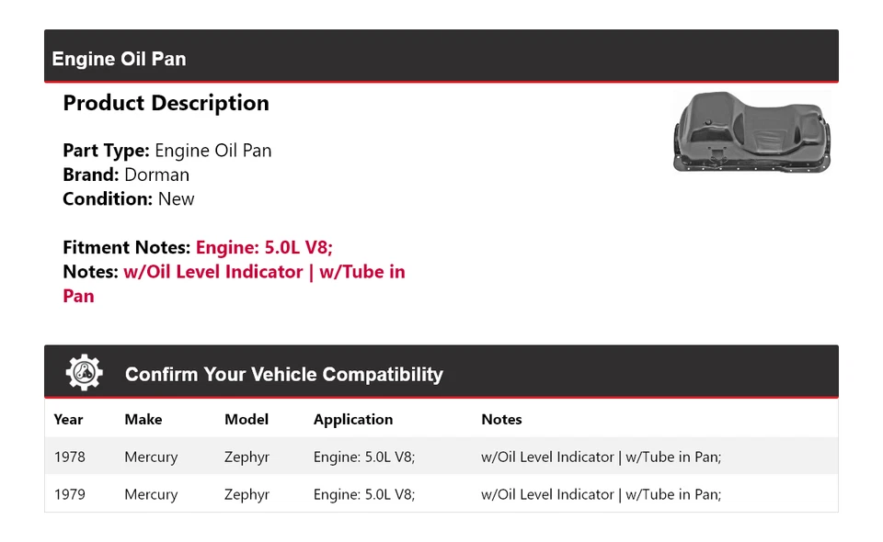Click the Engine Oil Pan title bar
The width and height of the screenshot is (883, 542).
coord(119,59)
